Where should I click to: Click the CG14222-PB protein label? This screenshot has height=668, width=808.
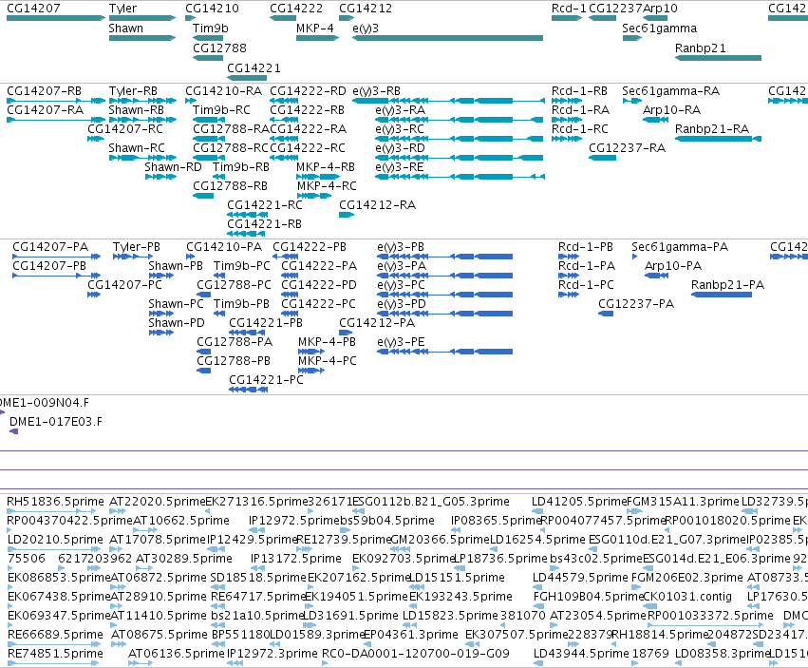(310, 247)
